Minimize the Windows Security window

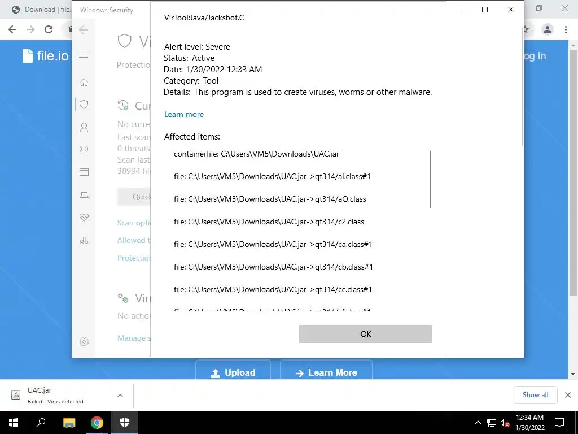coord(459,10)
